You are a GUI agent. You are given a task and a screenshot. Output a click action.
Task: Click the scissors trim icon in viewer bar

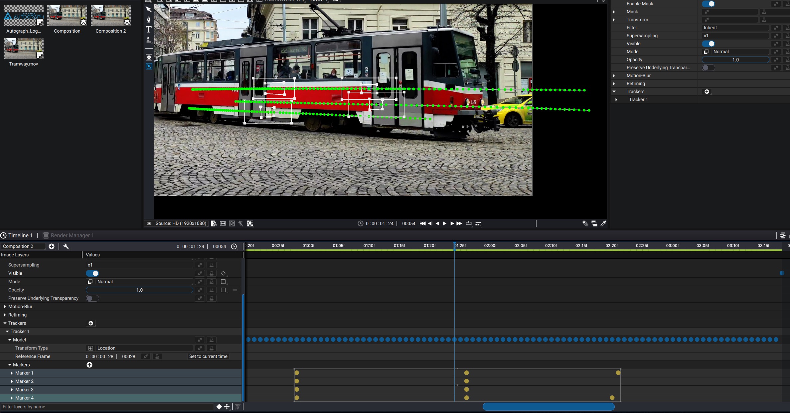[214, 223]
